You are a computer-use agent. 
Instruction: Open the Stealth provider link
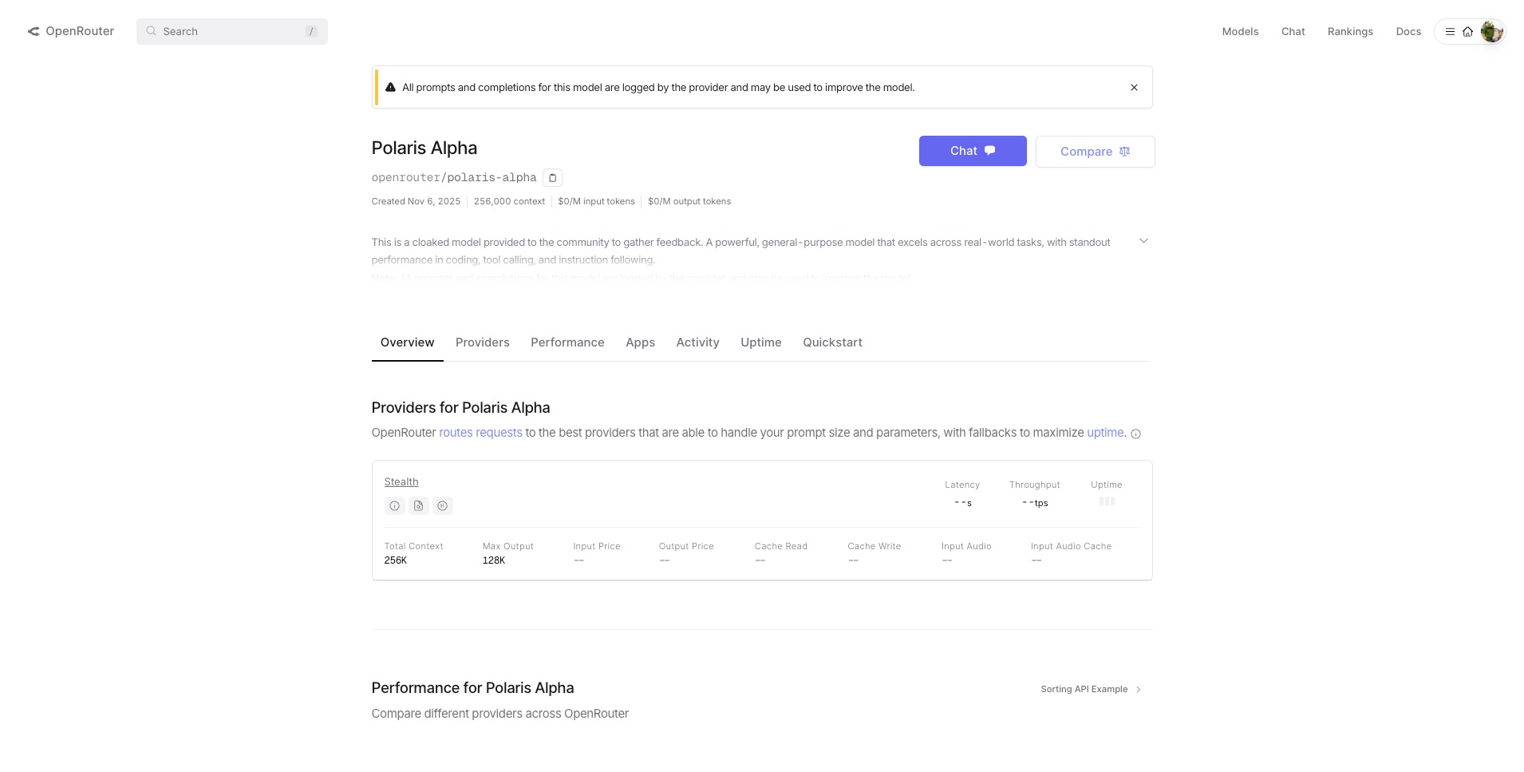401,482
